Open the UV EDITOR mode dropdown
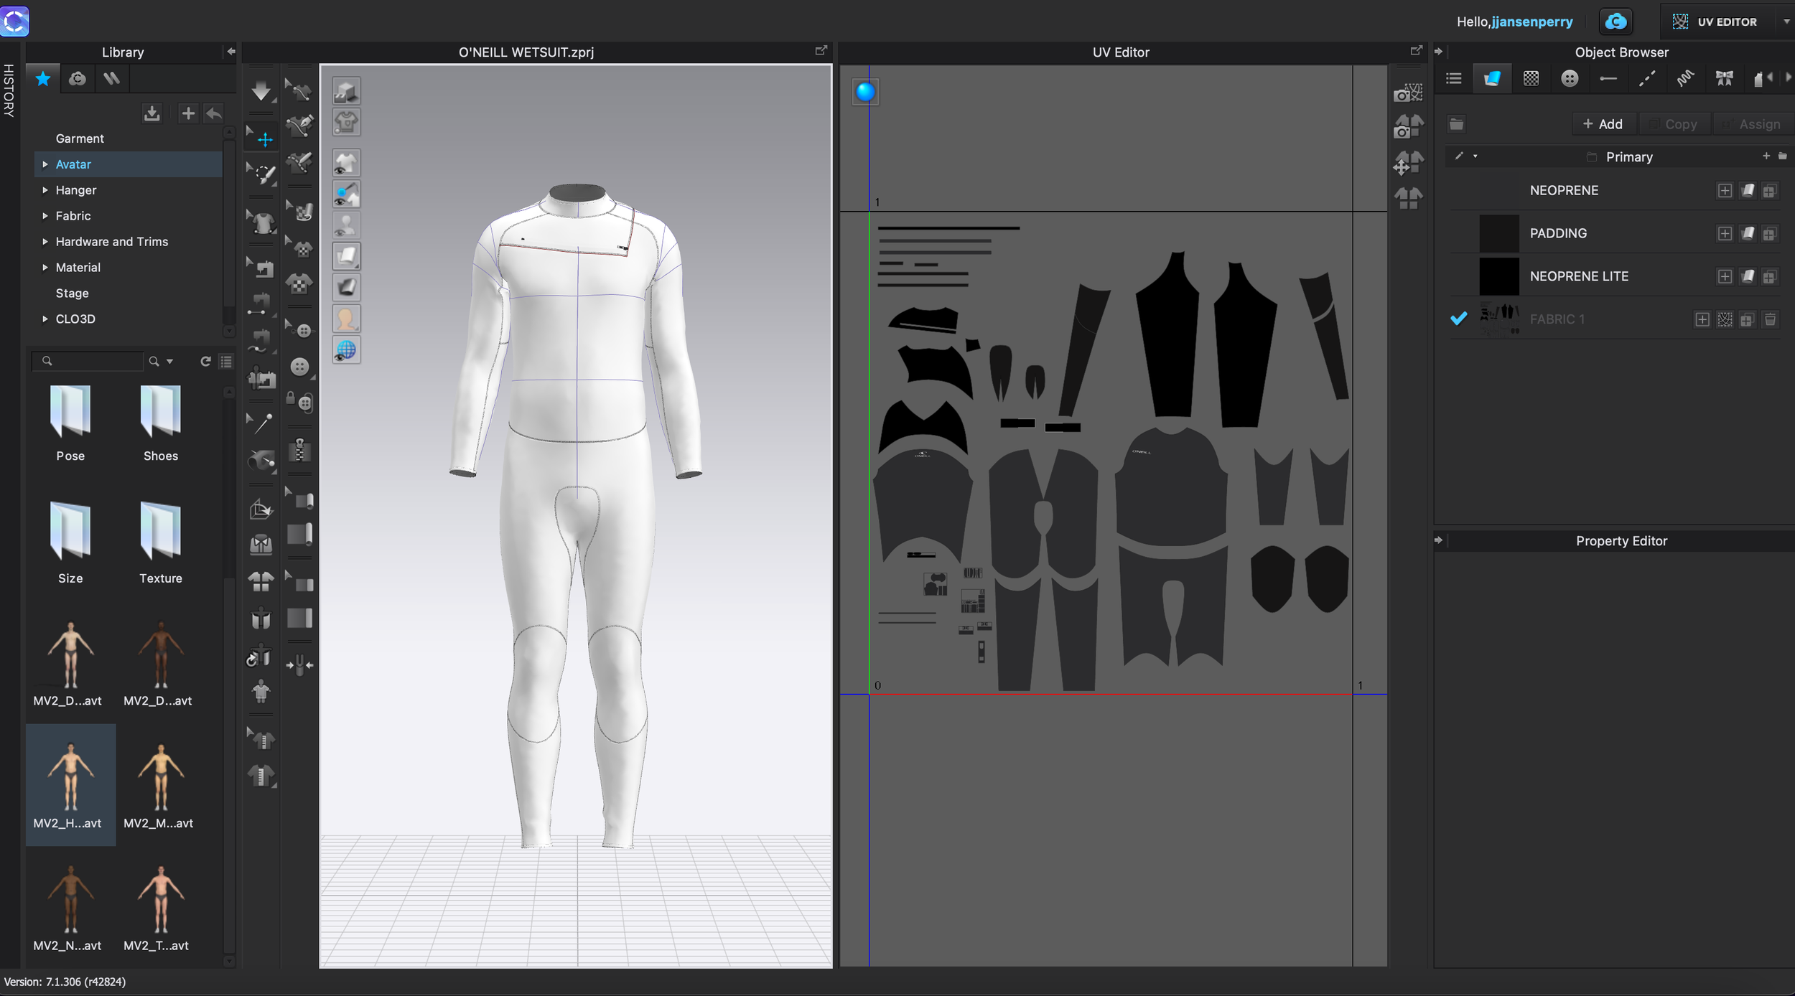 pos(1786,22)
